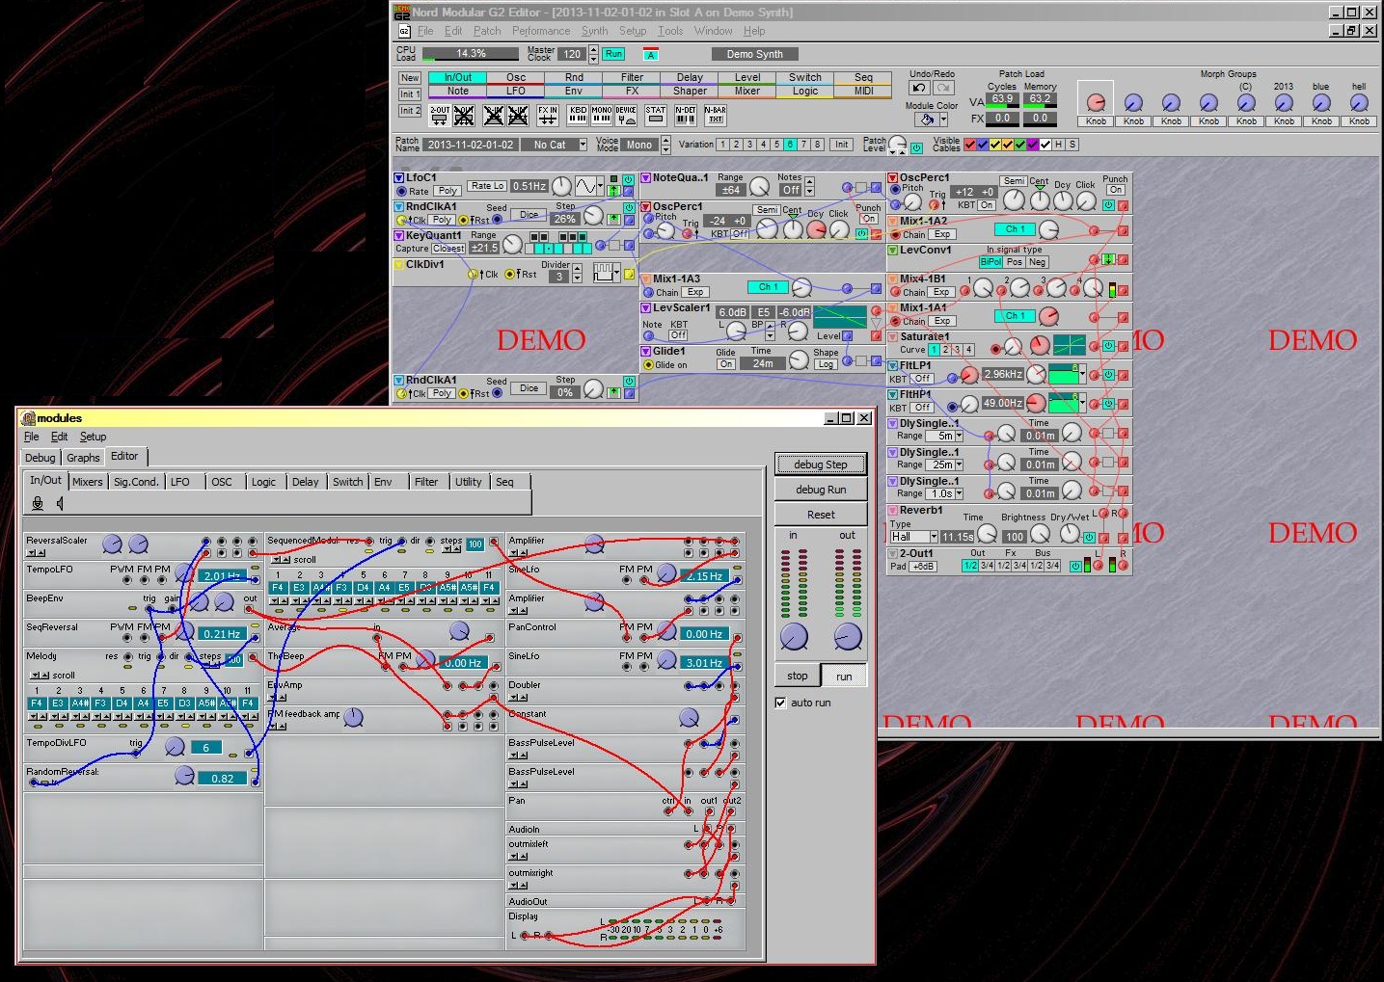Open the DlySingle Range 1.0s dropdown

point(959,493)
